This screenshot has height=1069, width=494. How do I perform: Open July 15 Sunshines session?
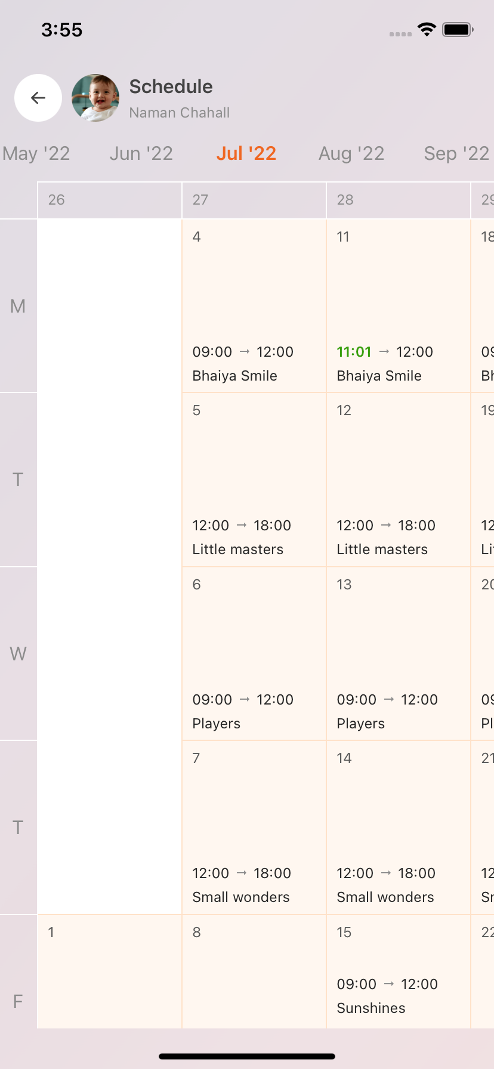[399, 972]
